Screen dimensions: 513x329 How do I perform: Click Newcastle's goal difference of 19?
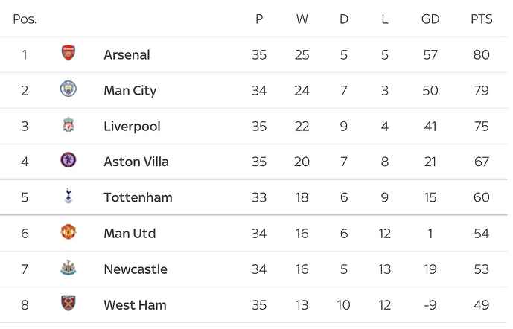430,269
